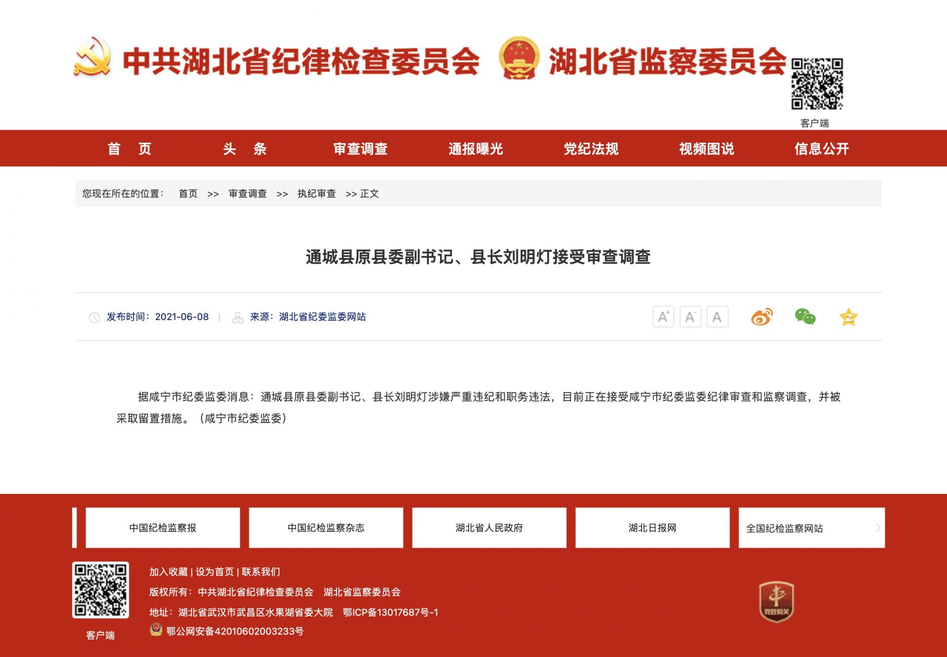947x657 pixels.
Task: Open 党纪法规 navigation item
Action: coord(591,149)
